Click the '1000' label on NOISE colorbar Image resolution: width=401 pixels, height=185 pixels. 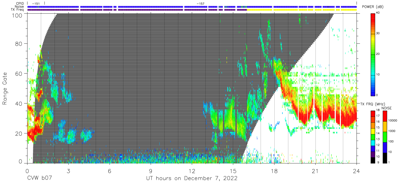[392, 131]
